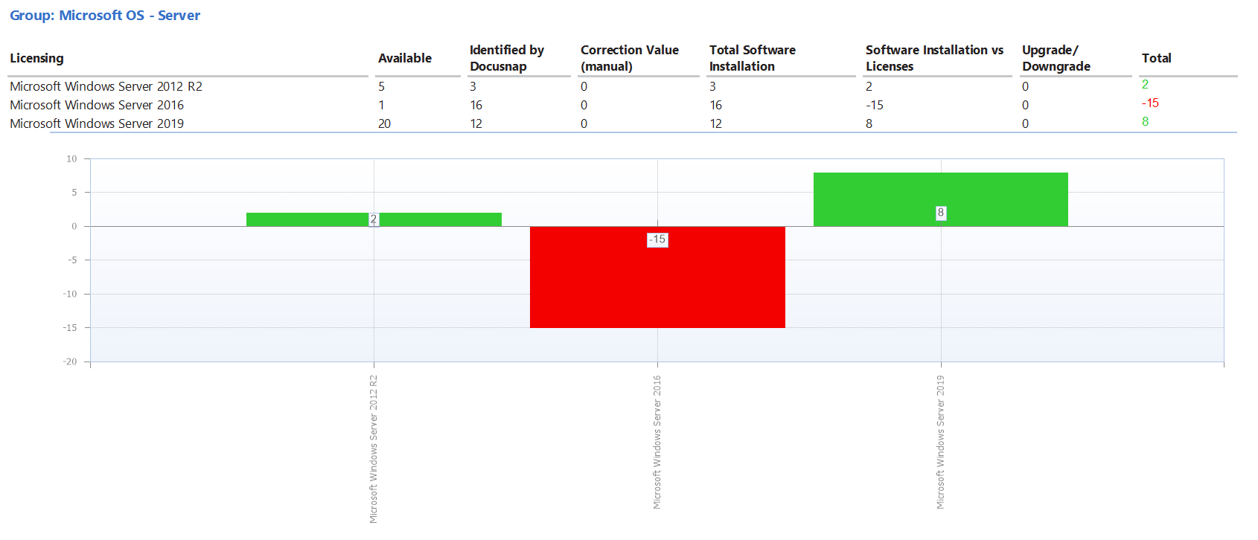Click Available value 5 for Server 2012 R2
This screenshot has height=540, width=1258.
[x=382, y=86]
